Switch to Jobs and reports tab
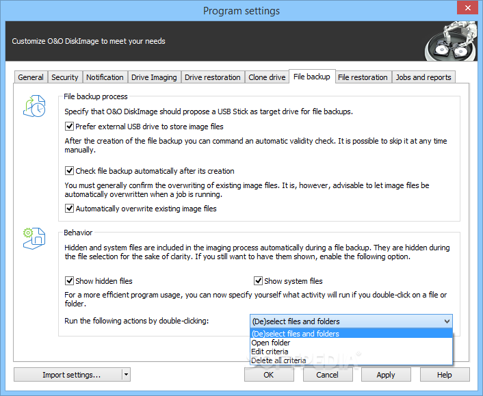 click(423, 77)
